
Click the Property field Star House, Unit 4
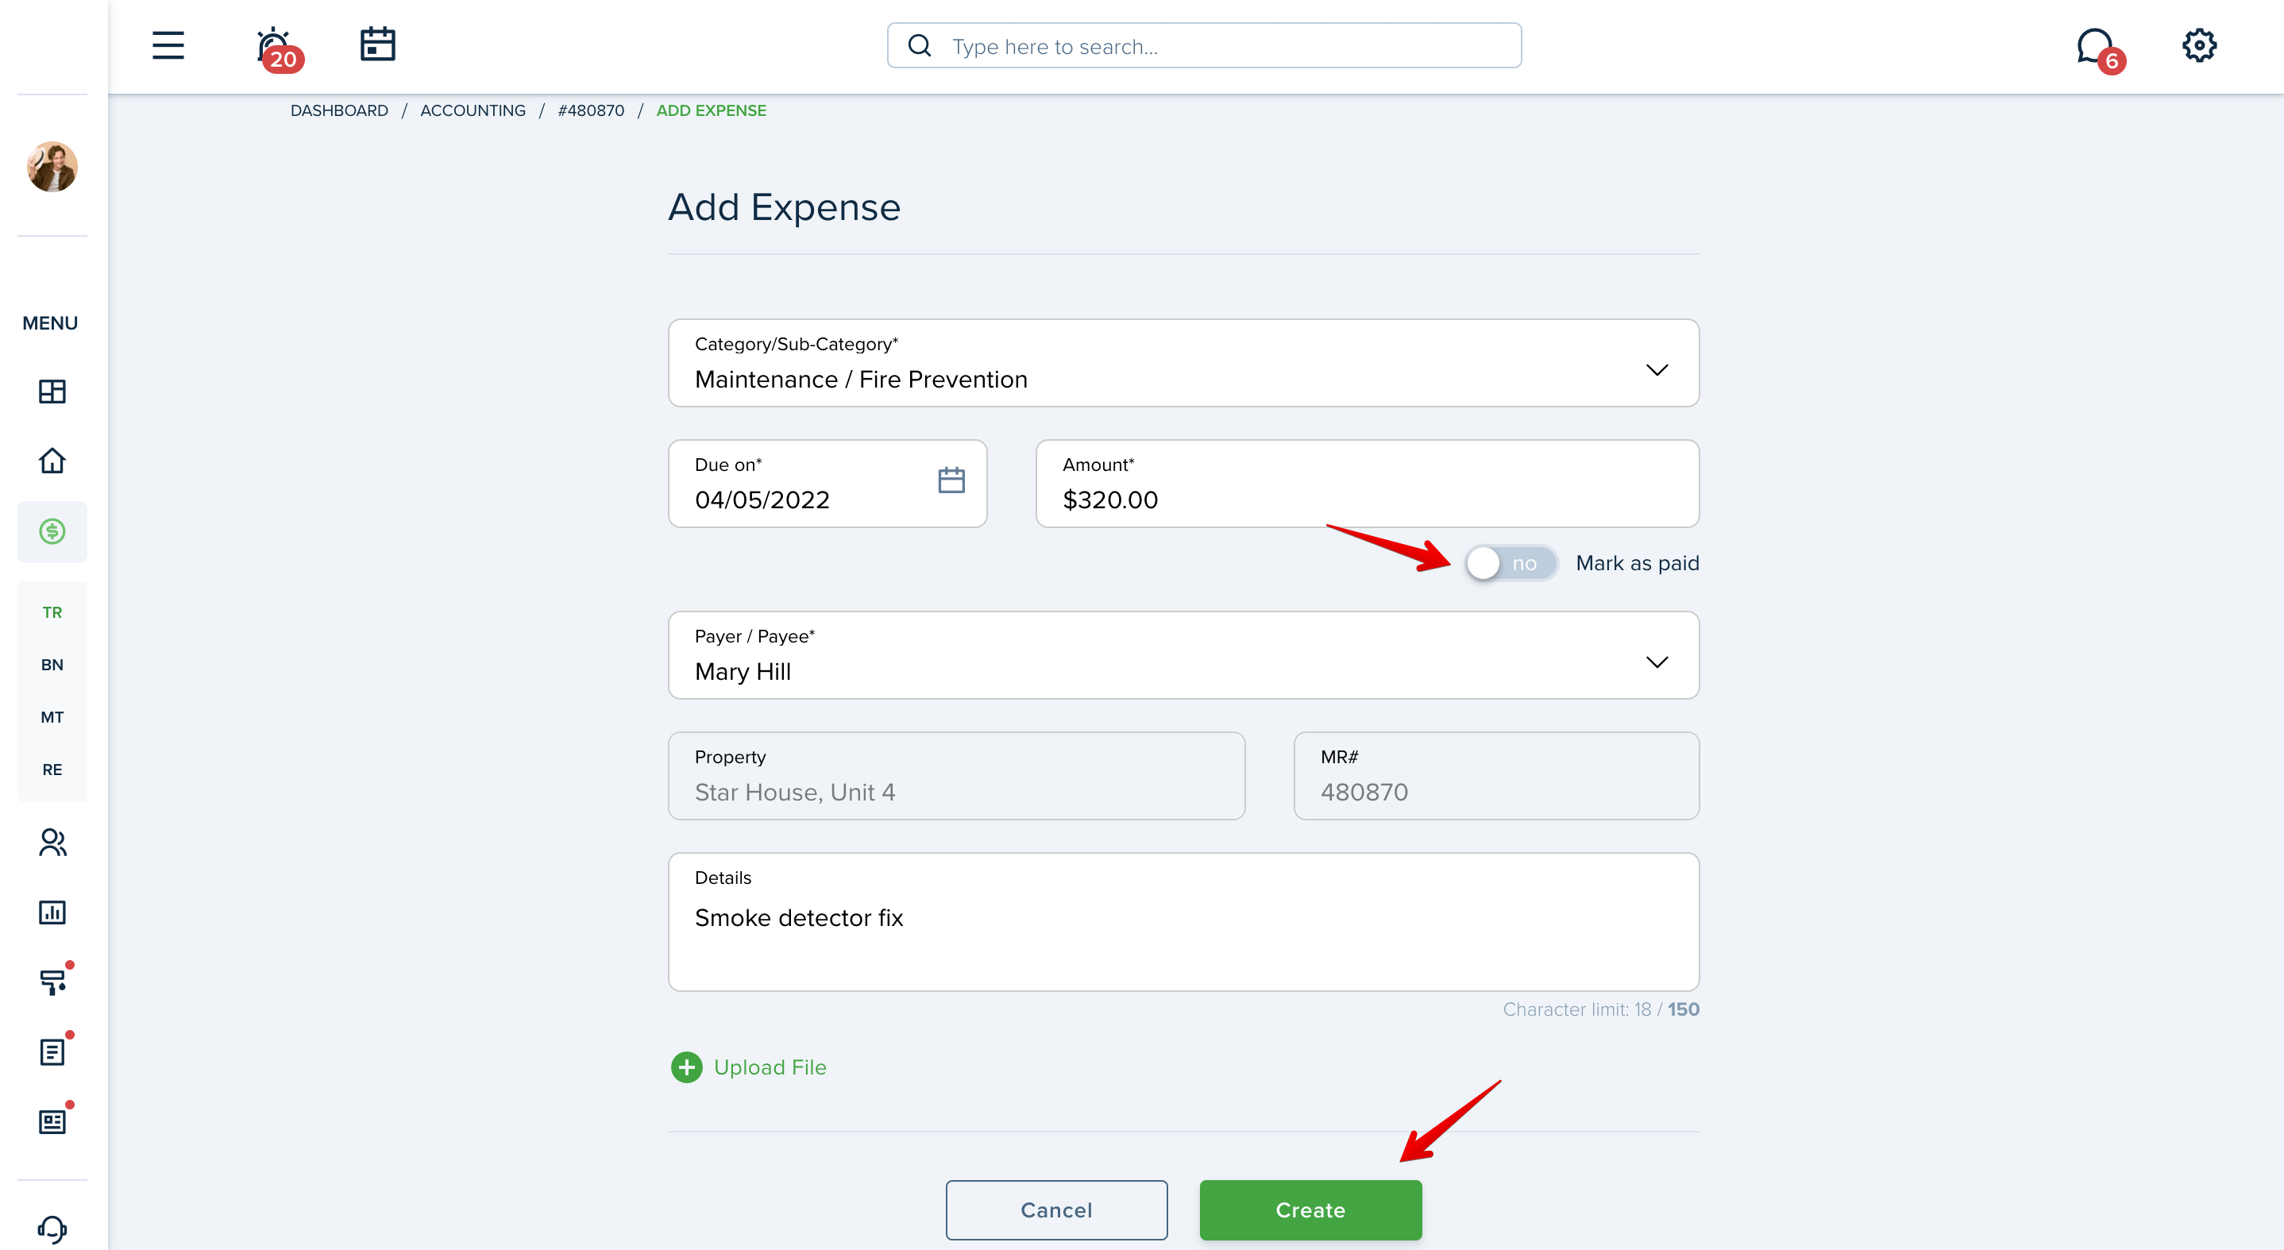(956, 776)
